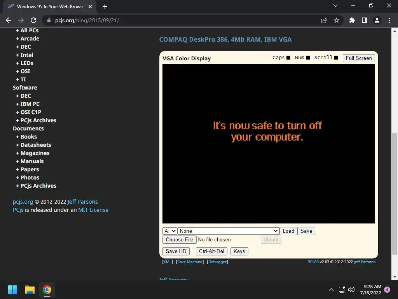Open the notification count badge
This screenshot has width=398, height=299.
click(387, 290)
